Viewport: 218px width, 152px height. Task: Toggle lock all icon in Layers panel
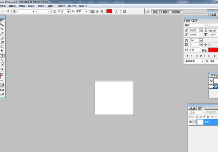pos(207,117)
